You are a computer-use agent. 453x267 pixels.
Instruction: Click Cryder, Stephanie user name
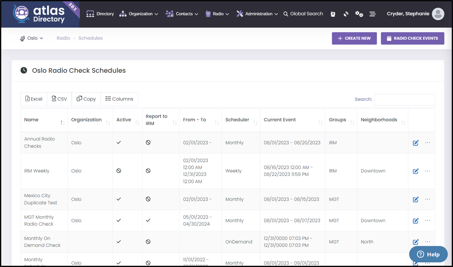[x=408, y=14]
